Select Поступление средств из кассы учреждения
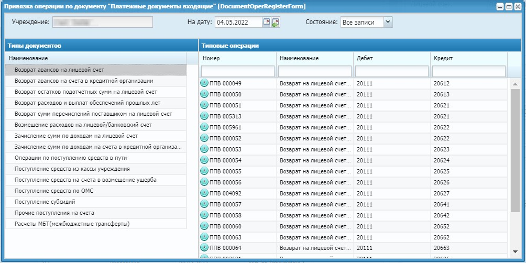Image resolution: width=526 pixels, height=263 pixels. click(x=96, y=169)
